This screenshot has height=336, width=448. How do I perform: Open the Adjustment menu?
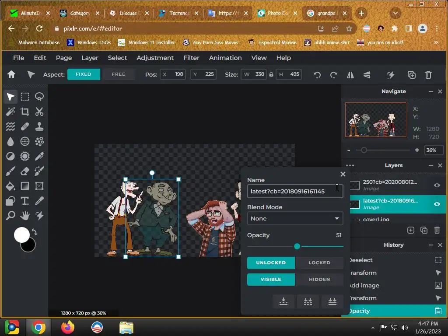coord(155,58)
